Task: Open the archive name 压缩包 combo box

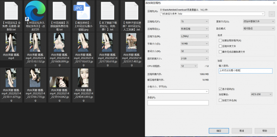Action: click(x=212, y=14)
